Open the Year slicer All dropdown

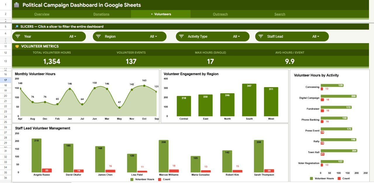[73, 37]
